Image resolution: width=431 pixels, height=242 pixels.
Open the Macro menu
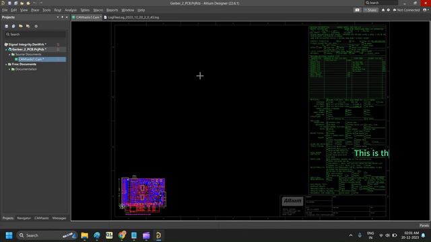(x=98, y=10)
